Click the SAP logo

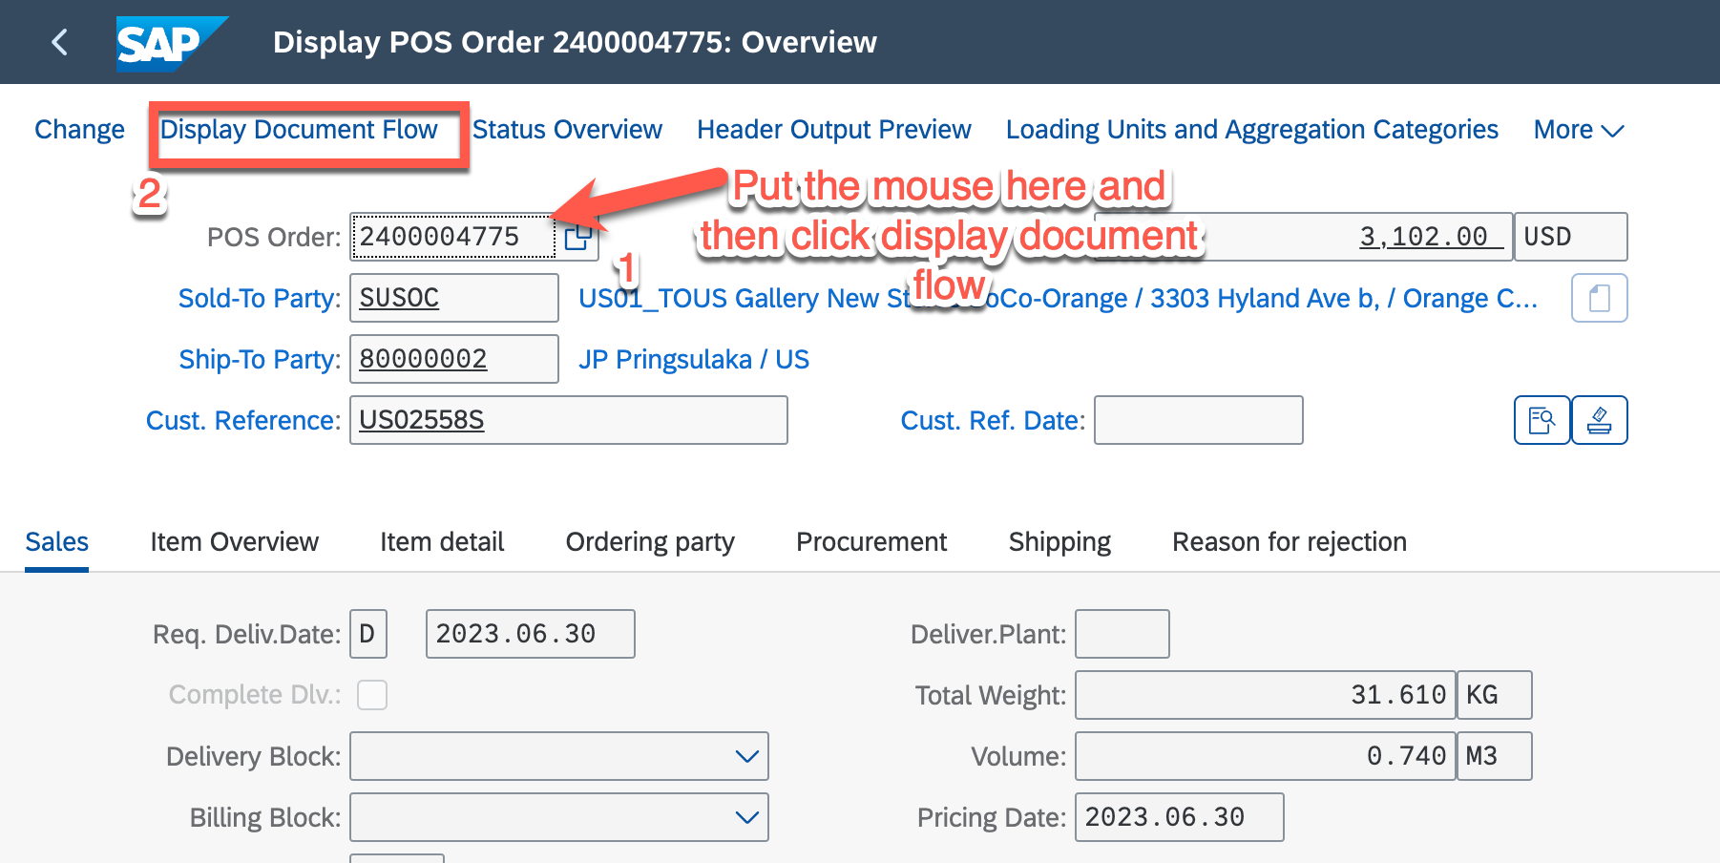[x=169, y=43]
